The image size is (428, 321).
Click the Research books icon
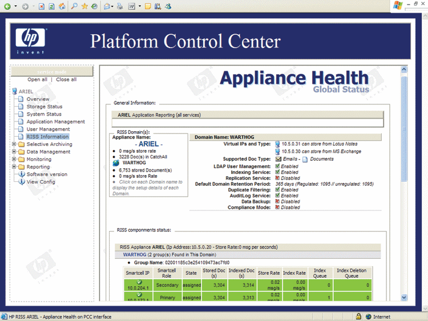click(x=158, y=6)
